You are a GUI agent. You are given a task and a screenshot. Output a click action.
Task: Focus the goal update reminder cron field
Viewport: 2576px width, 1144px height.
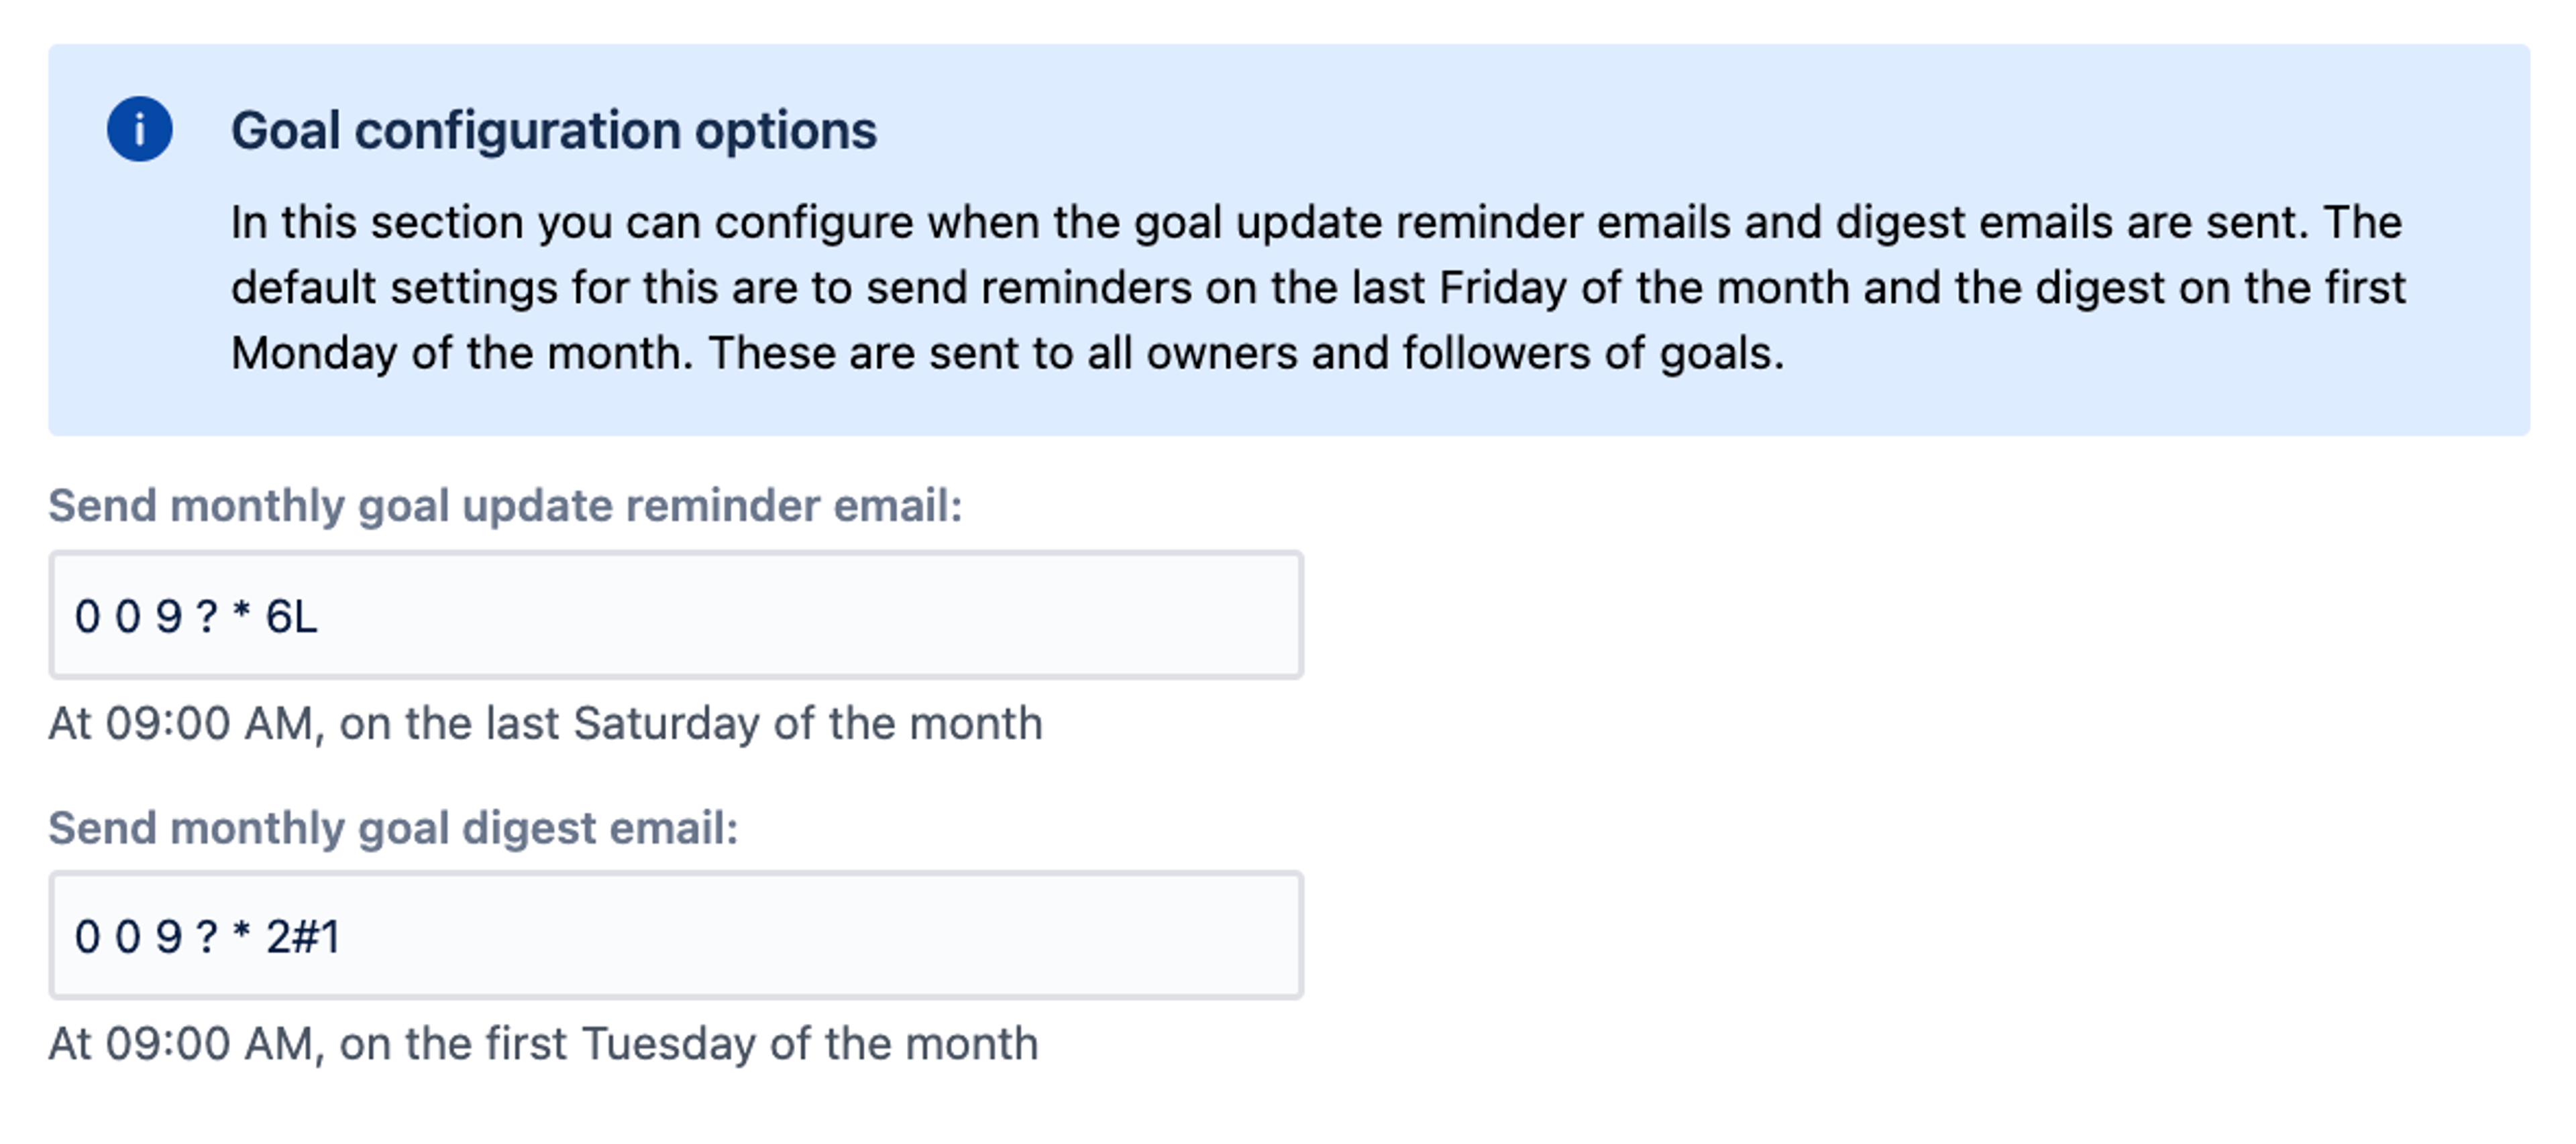(675, 615)
